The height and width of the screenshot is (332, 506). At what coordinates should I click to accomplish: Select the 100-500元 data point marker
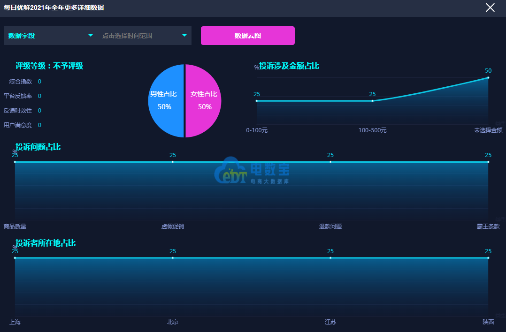(372, 101)
